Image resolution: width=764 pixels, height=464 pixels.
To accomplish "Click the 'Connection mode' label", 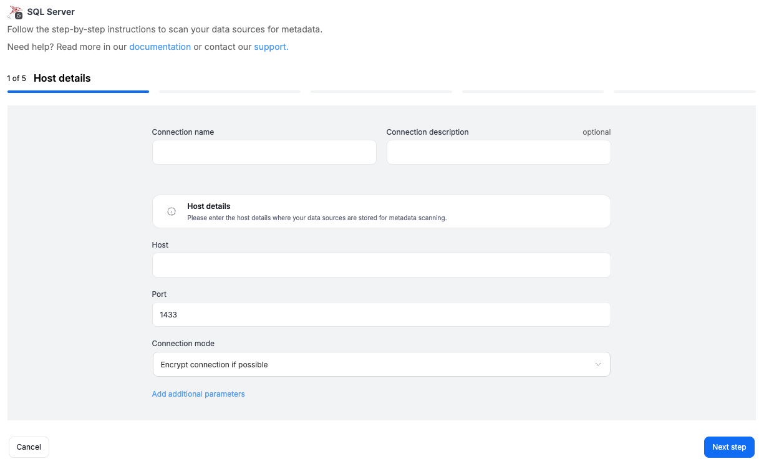I will pyautogui.click(x=183, y=344).
